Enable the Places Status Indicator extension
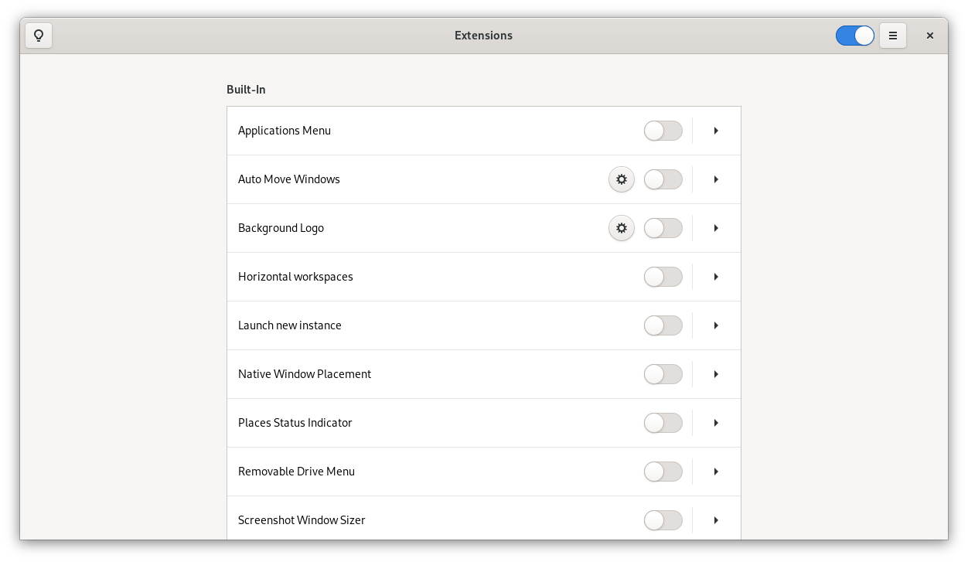This screenshot has height=562, width=968. click(x=663, y=423)
